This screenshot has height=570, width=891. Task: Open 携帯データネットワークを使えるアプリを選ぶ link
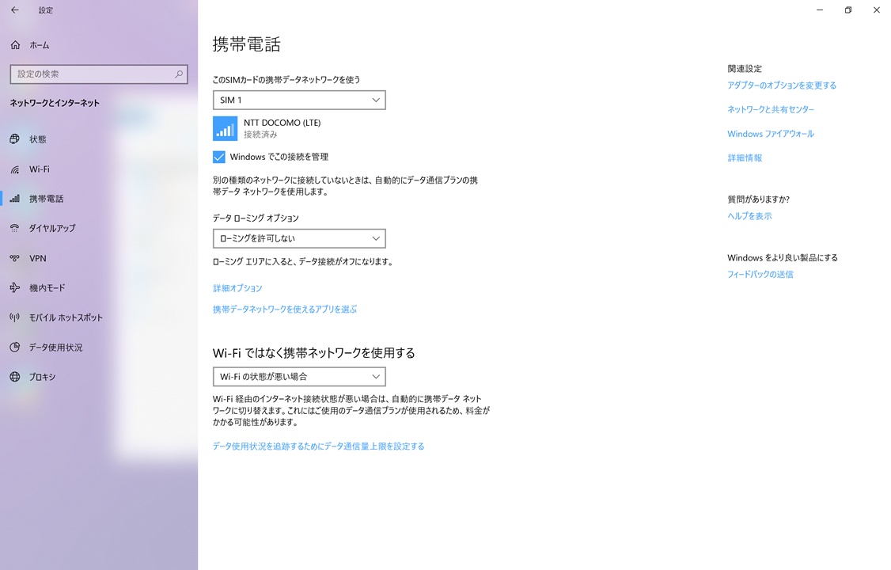tap(285, 310)
